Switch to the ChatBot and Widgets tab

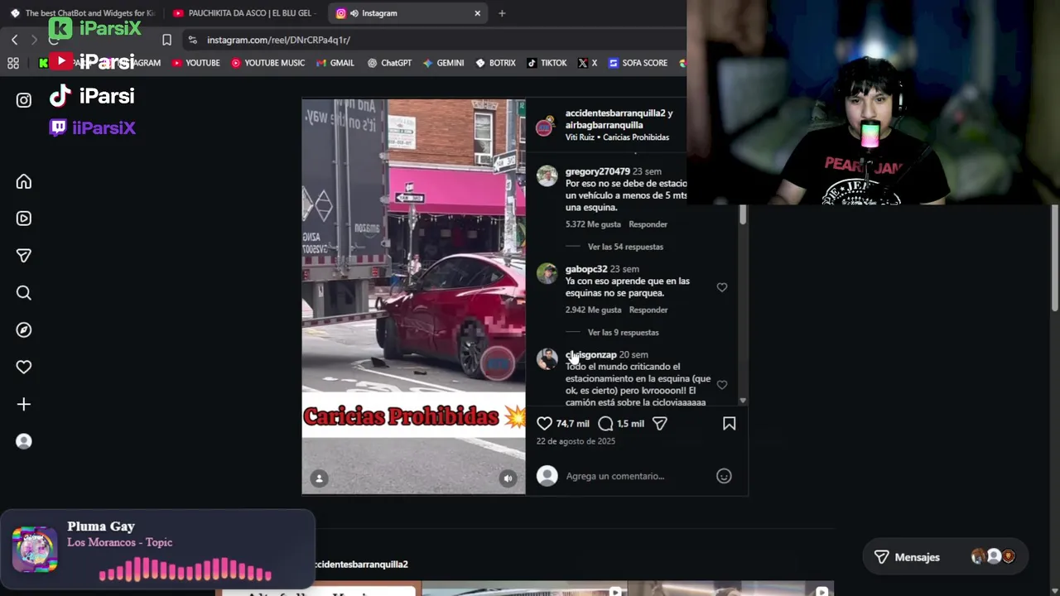click(82, 13)
